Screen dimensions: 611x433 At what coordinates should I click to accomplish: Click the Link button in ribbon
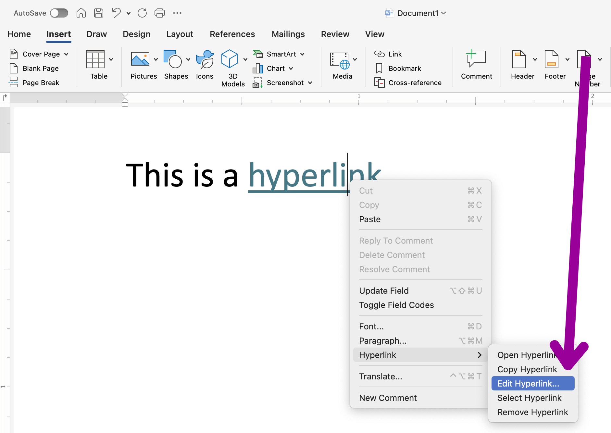coord(388,54)
